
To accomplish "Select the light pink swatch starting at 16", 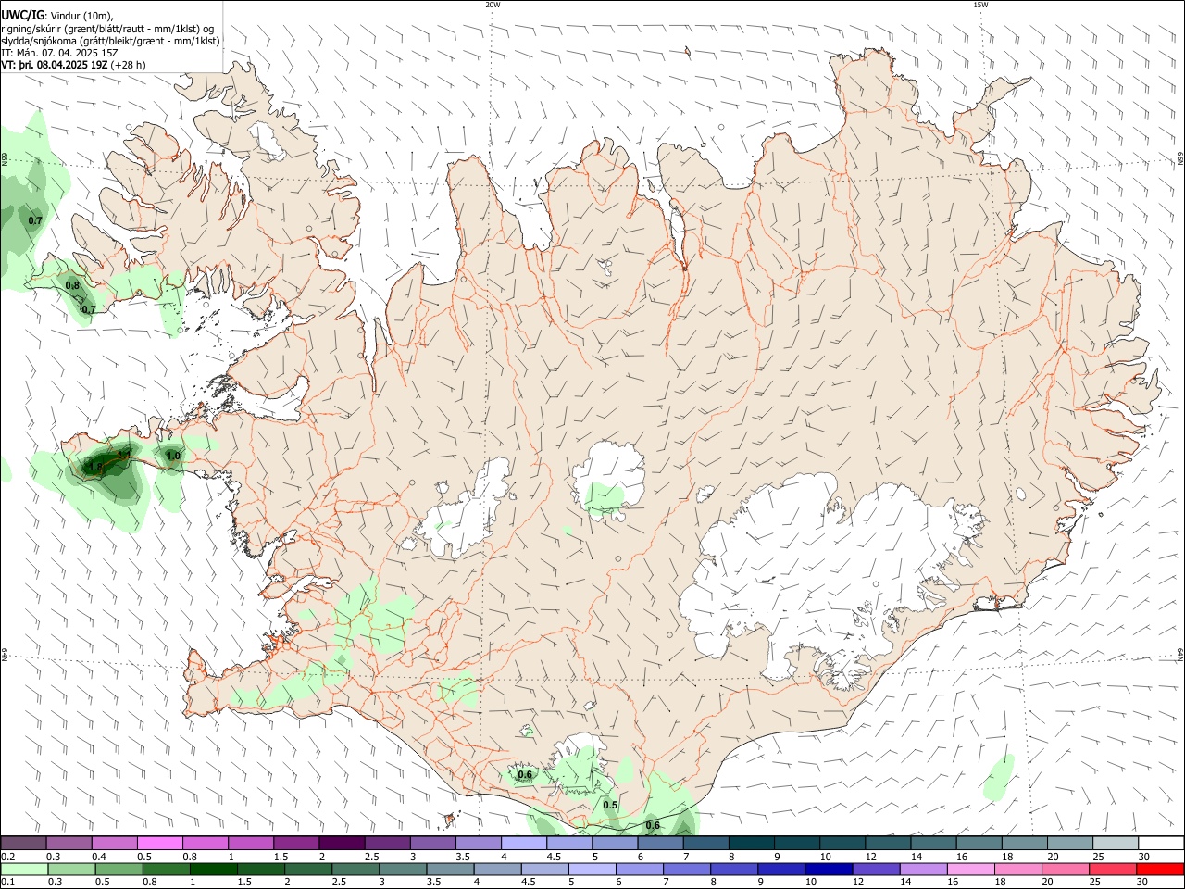I will (x=970, y=870).
